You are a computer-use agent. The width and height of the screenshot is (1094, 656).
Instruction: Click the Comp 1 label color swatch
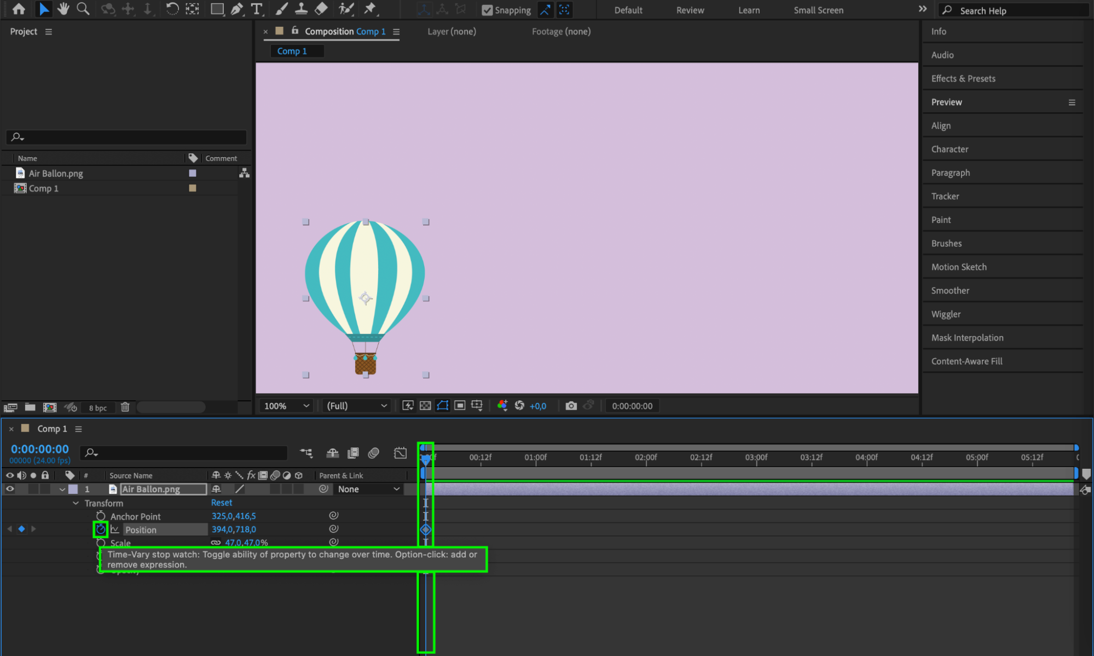point(193,188)
